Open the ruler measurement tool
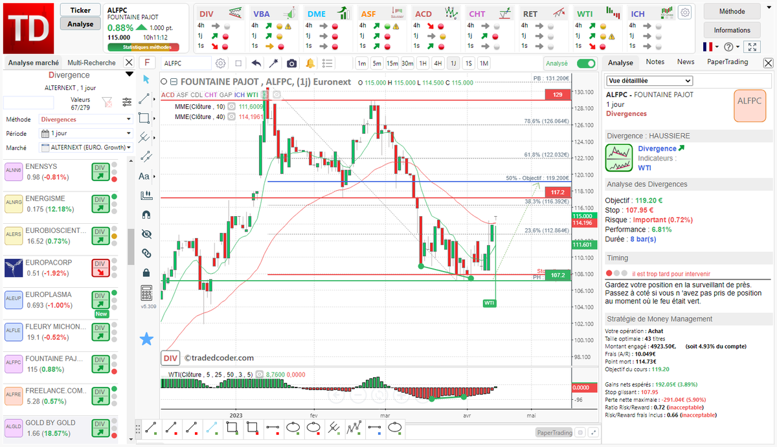Image resolution: width=777 pixels, height=447 pixels. point(146,195)
